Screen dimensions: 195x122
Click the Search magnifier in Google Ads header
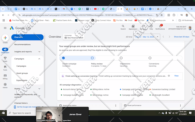pyautogui.click(x=123, y=26)
